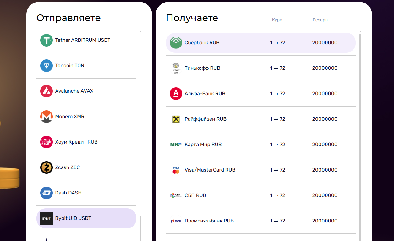
Task: Choose Тинькофф RUB to receive
Action: pyautogui.click(x=261, y=68)
